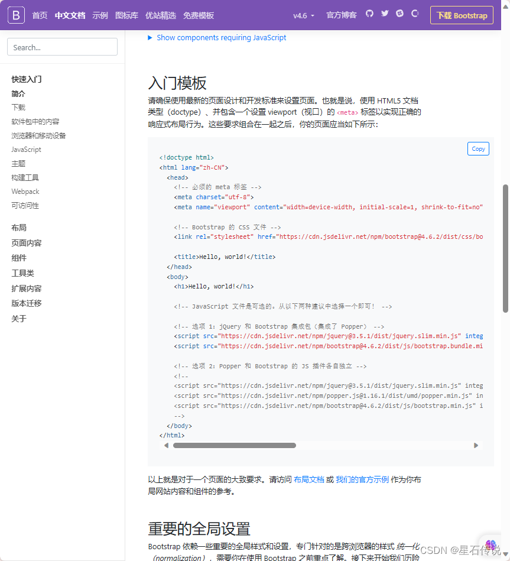
Task: Click the Slack icon in the navbar
Action: point(399,14)
